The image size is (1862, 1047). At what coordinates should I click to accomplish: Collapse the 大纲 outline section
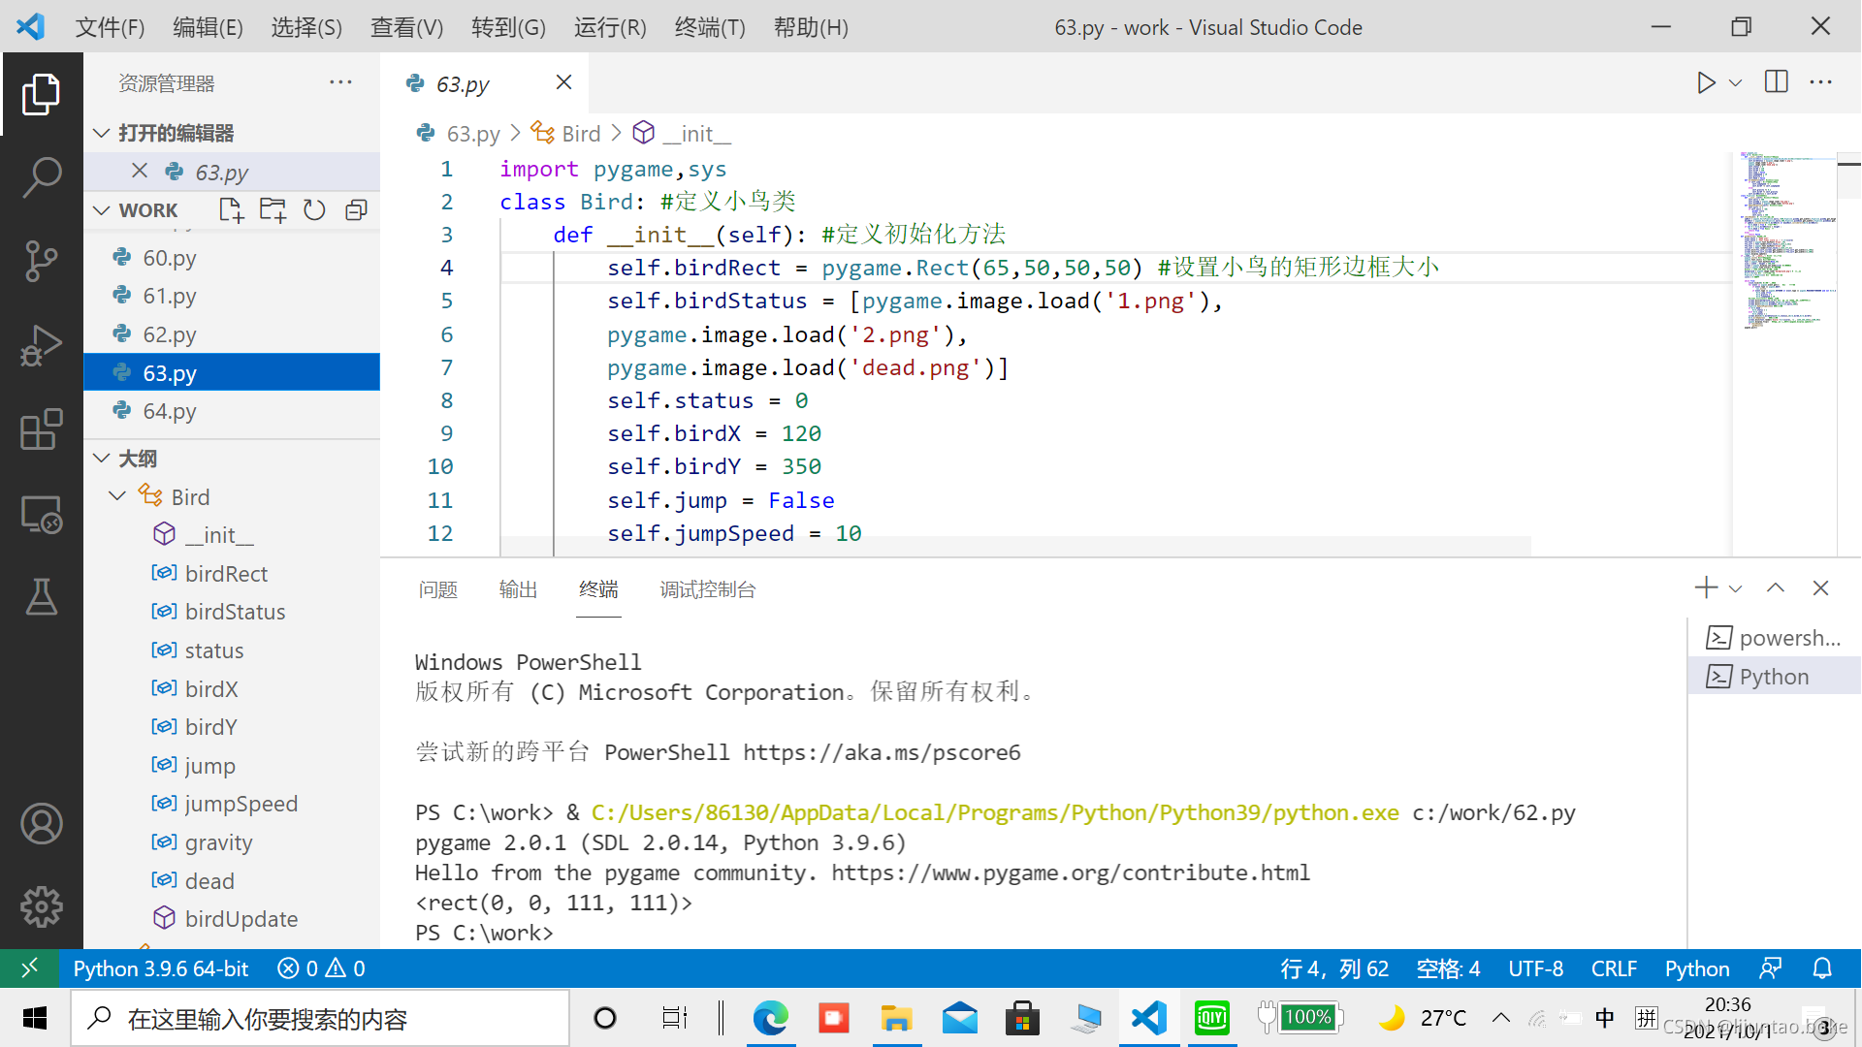click(x=102, y=459)
